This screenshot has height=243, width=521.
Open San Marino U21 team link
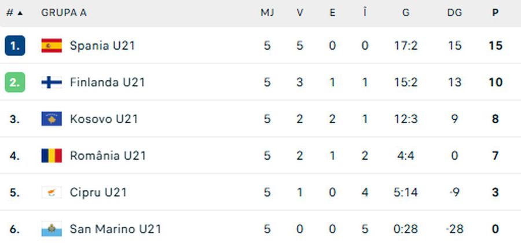tap(115, 229)
